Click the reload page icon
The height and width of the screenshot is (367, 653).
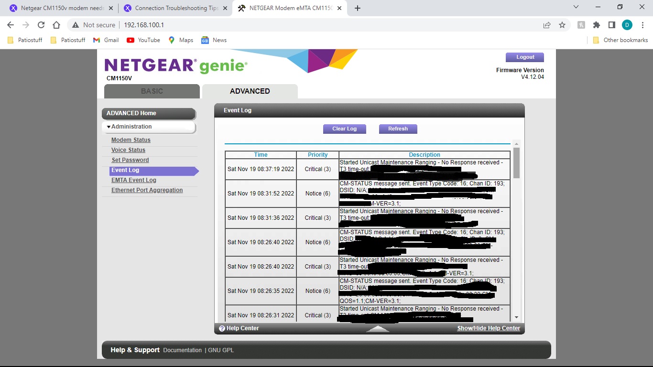(41, 24)
